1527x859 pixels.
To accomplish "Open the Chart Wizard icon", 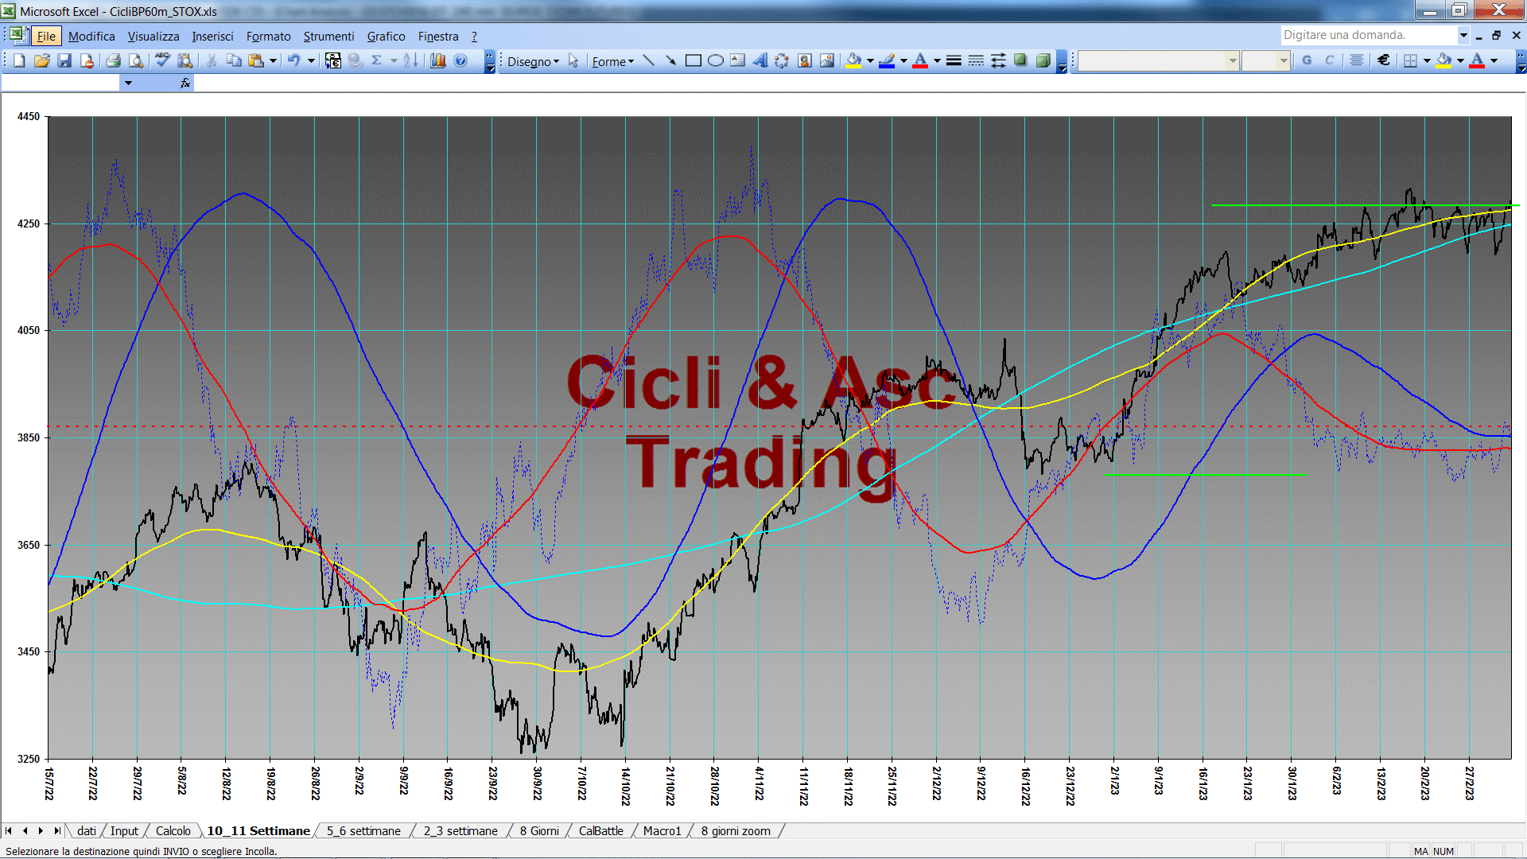I will [438, 60].
